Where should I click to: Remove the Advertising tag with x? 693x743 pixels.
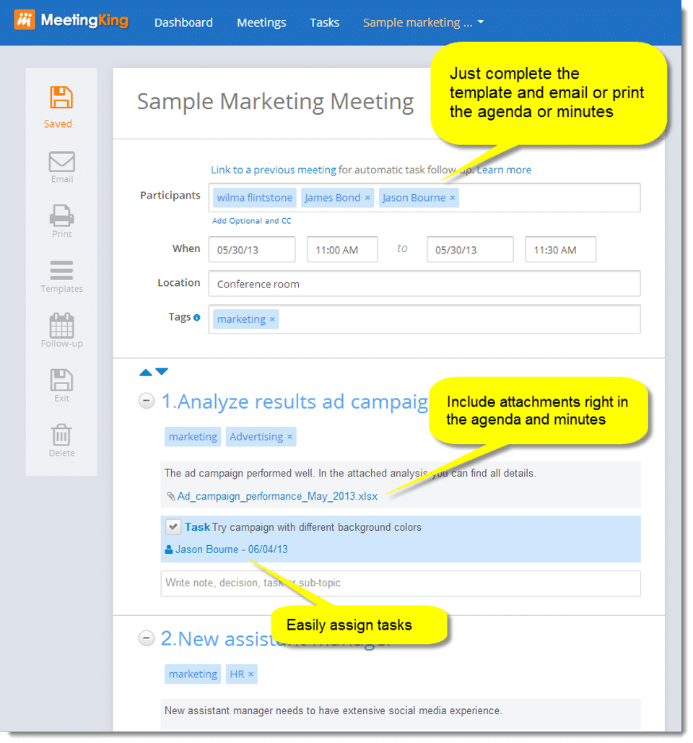click(x=290, y=436)
